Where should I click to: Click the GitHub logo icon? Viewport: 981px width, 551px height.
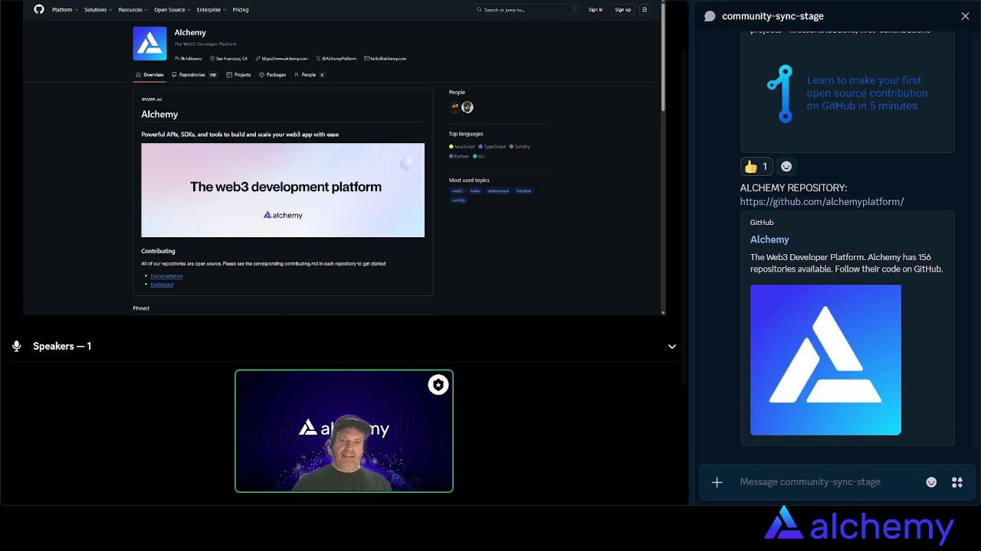[39, 9]
